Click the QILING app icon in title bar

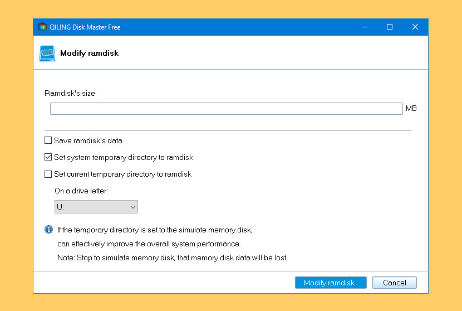coord(42,27)
